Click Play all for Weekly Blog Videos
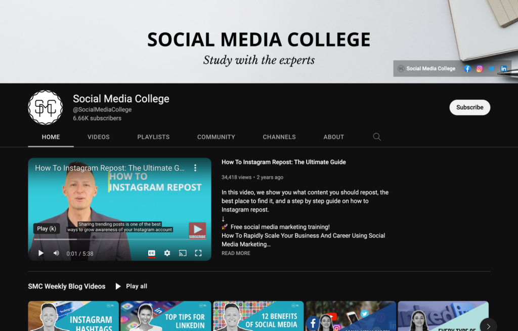Screen dimensions: 518x331 tap(132, 286)
